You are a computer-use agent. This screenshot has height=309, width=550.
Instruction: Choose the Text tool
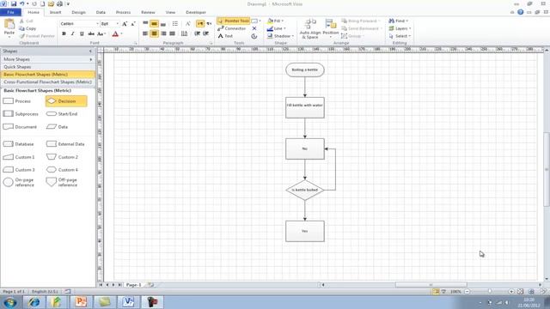tap(225, 36)
